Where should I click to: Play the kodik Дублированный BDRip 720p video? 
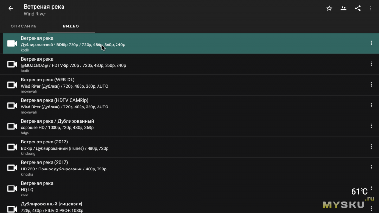[x=142, y=44]
